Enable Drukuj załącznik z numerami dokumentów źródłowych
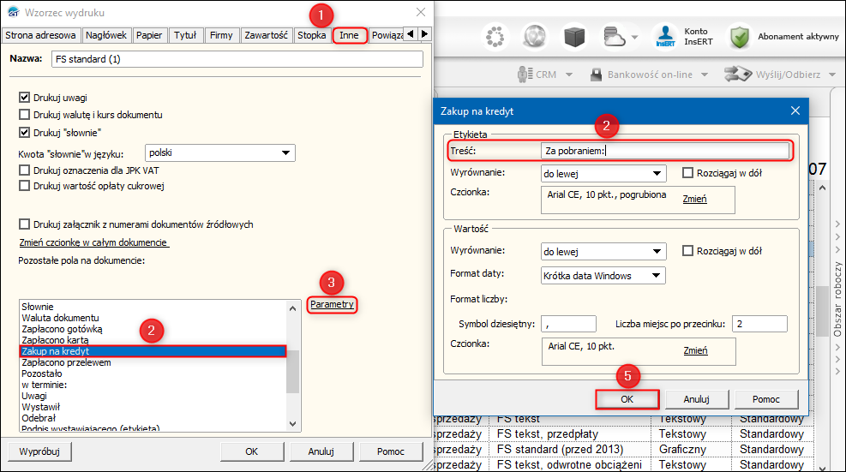 tap(24, 224)
